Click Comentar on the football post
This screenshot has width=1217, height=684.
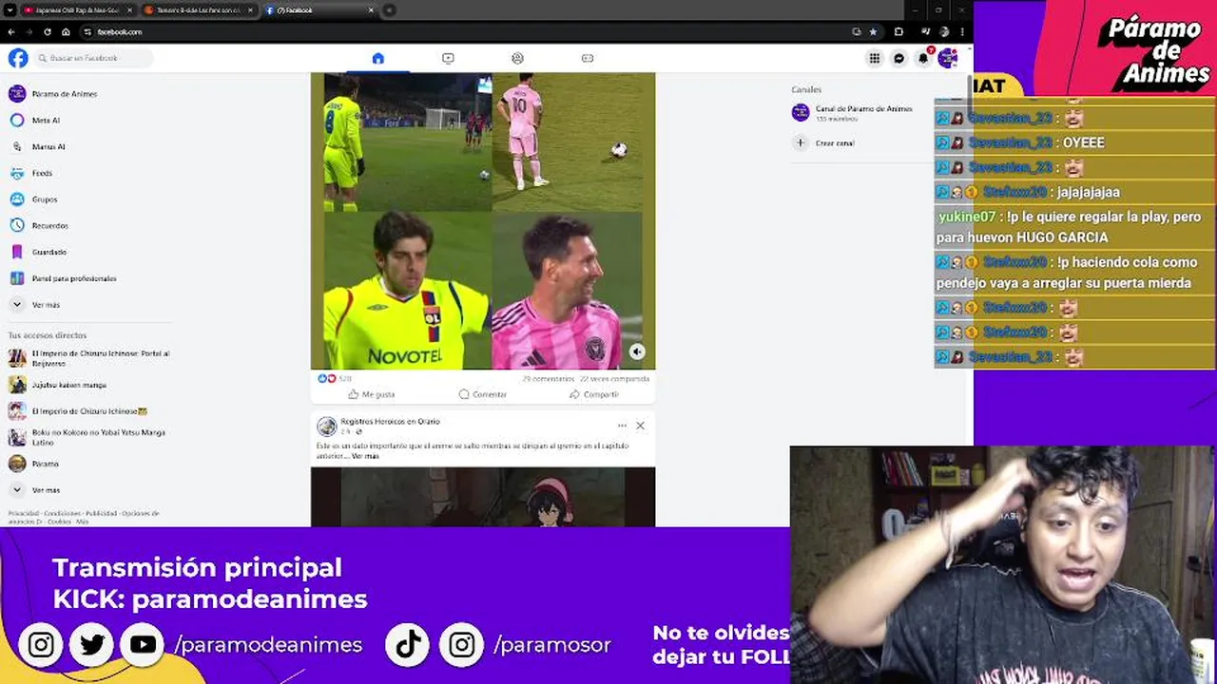pos(483,394)
